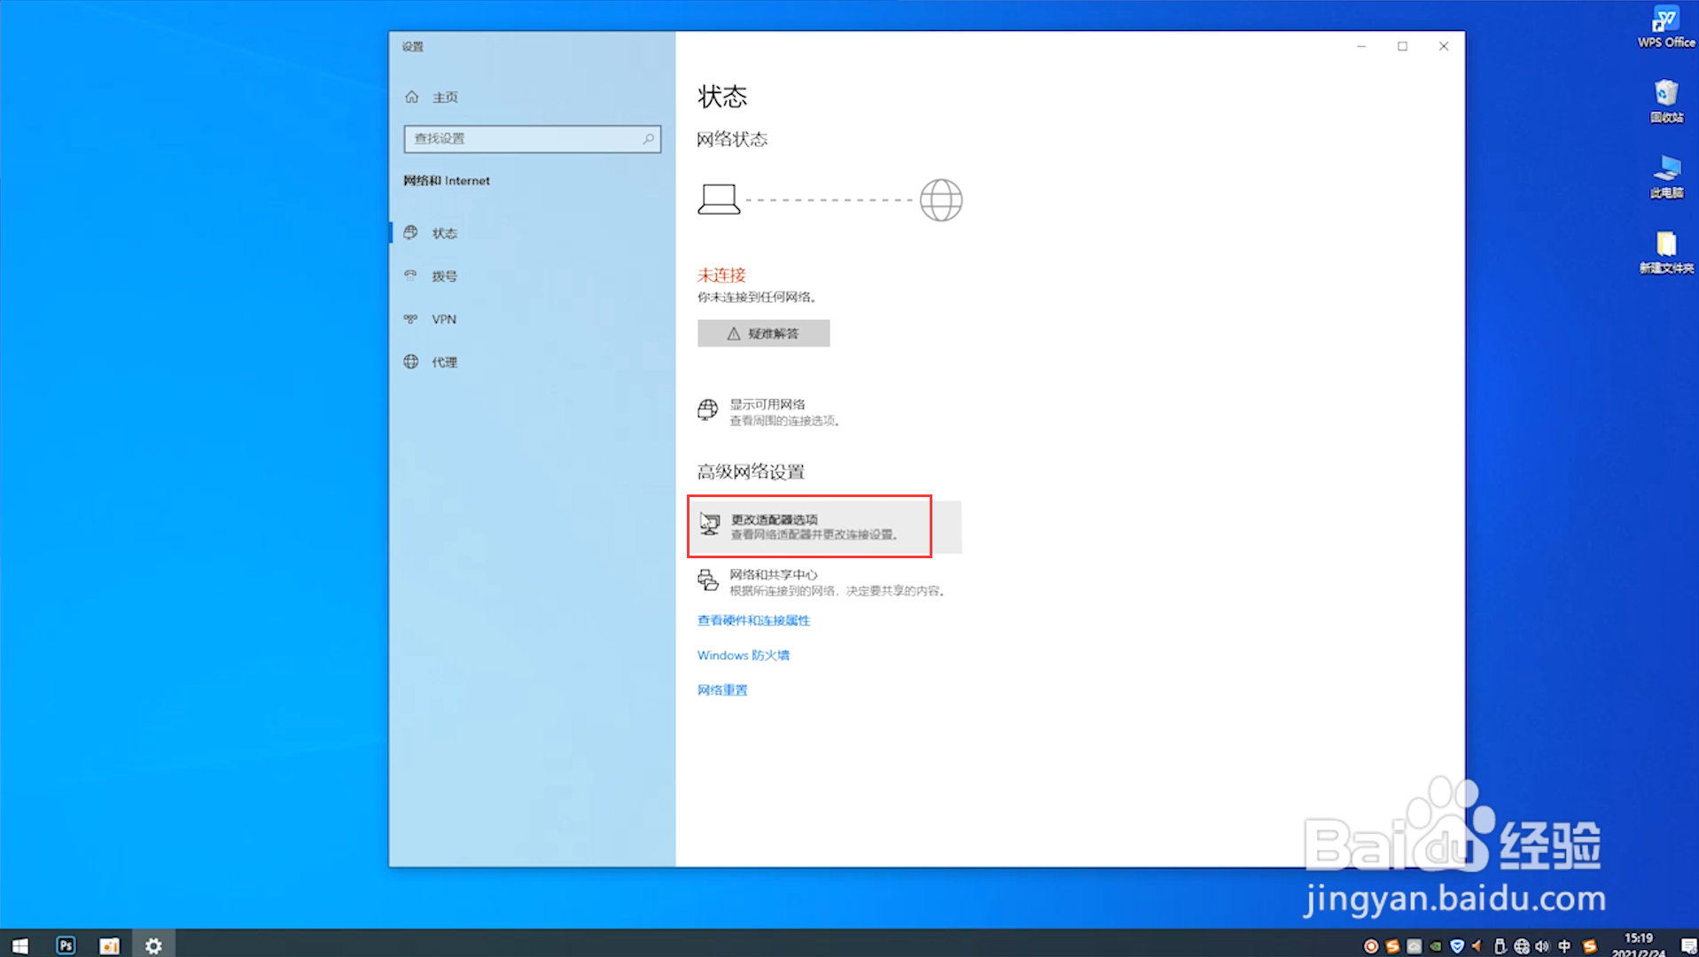Click the red record circle tray icon
The height and width of the screenshot is (957, 1699).
coord(1371,946)
